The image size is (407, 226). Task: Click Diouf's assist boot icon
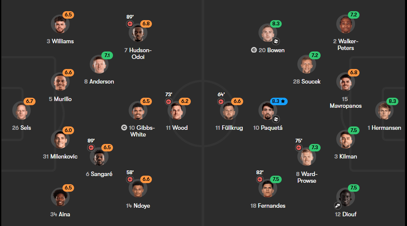[x=337, y=205]
